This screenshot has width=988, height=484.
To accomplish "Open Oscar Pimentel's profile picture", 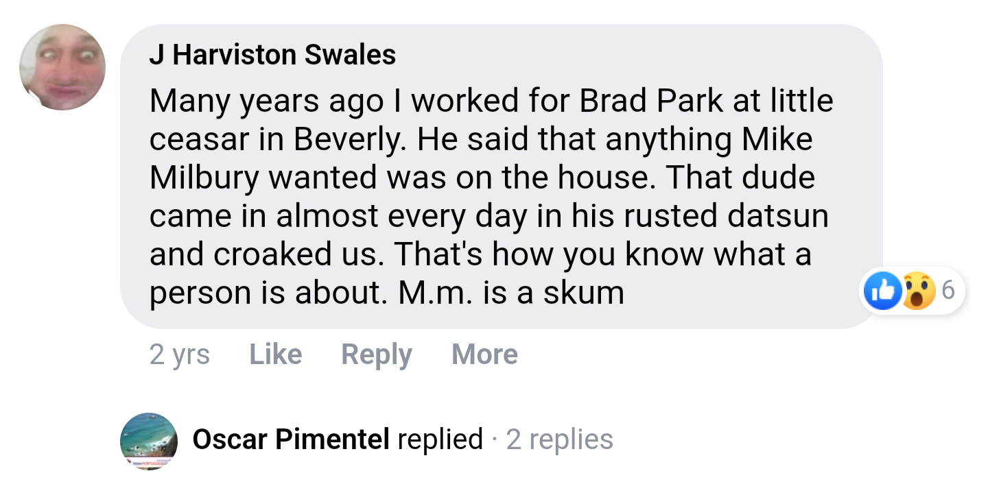I will pos(149,441).
